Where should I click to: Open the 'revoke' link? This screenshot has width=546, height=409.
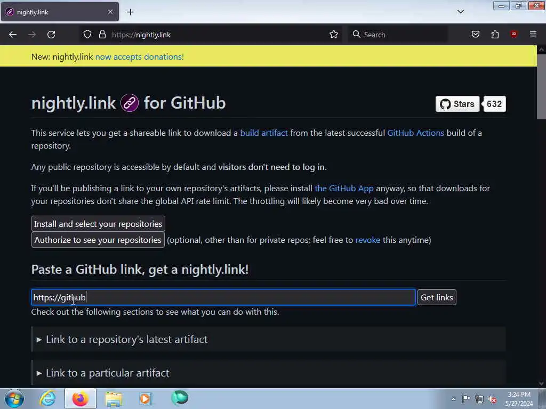click(368, 240)
